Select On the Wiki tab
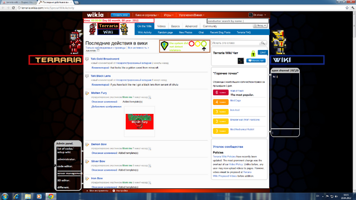The image size is (356, 200). (145, 26)
